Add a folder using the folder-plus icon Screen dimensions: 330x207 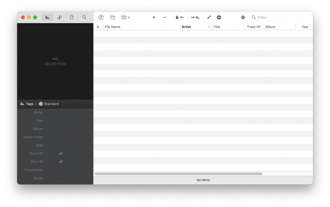point(113,17)
